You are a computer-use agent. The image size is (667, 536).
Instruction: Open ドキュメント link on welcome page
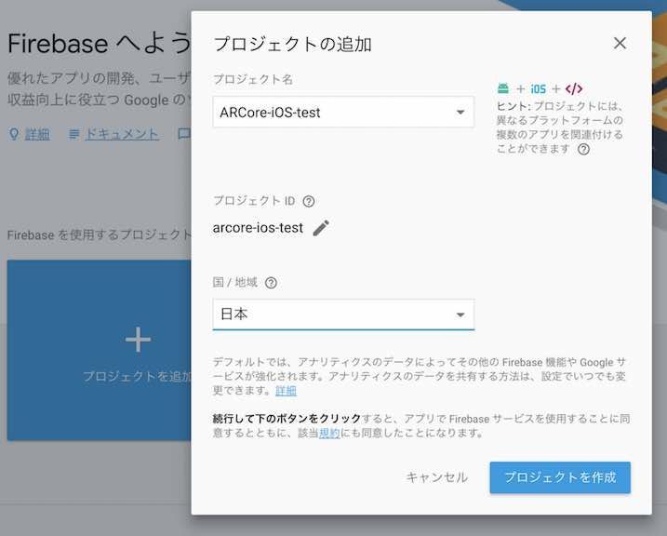click(x=122, y=134)
